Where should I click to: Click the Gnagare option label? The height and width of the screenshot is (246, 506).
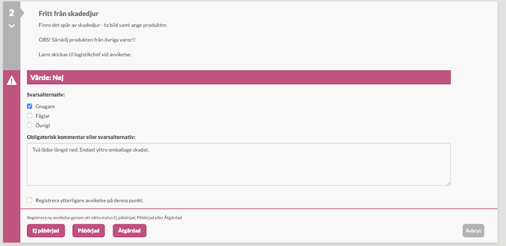click(x=45, y=106)
